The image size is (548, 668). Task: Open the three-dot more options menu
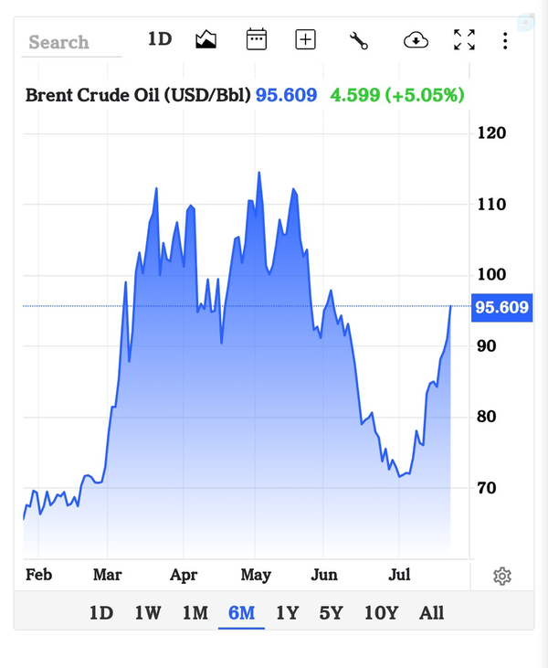[x=505, y=41]
